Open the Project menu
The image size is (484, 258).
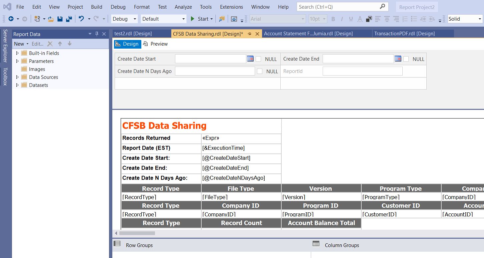(x=75, y=7)
